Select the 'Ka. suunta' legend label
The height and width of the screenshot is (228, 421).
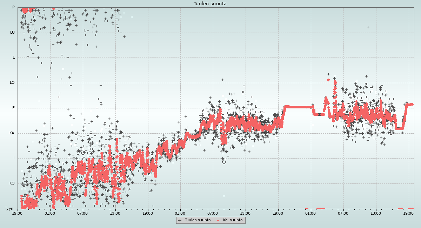pos(233,220)
